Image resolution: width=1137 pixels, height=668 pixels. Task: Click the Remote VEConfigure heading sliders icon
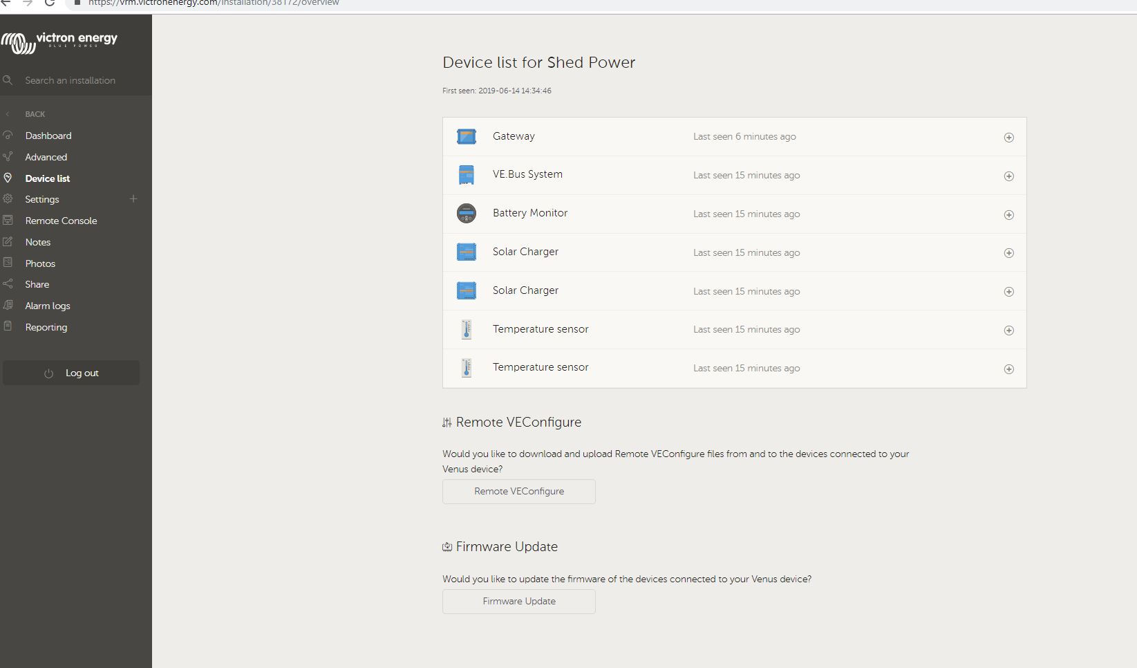tap(447, 423)
